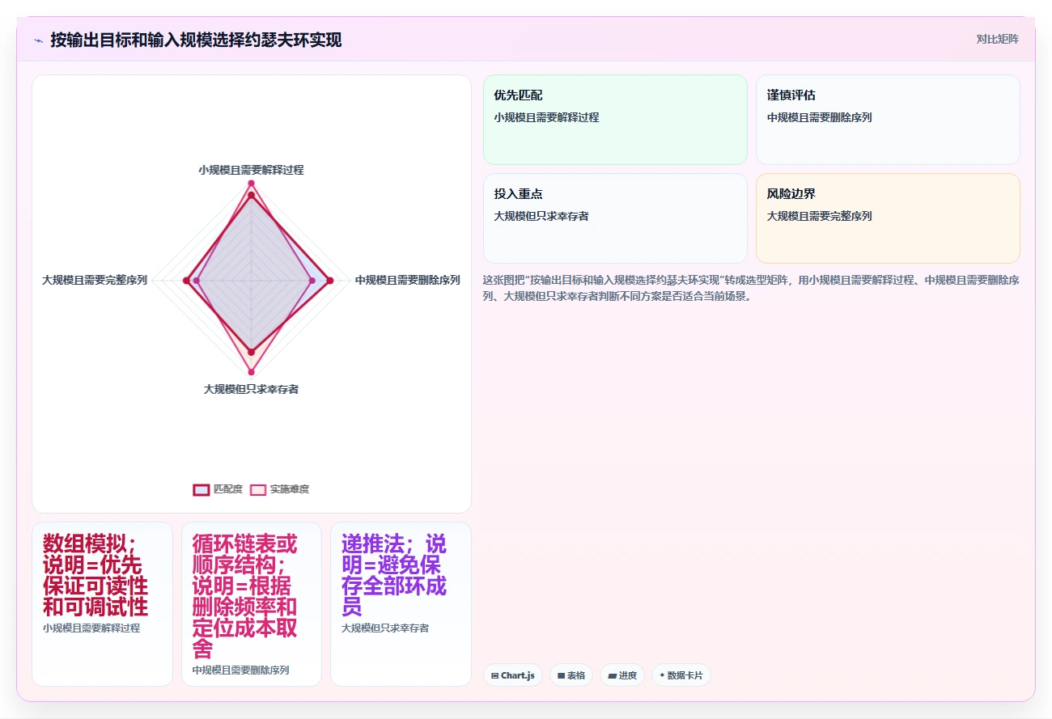Click the 进度 tag chip
The height and width of the screenshot is (719, 1052).
click(622, 675)
